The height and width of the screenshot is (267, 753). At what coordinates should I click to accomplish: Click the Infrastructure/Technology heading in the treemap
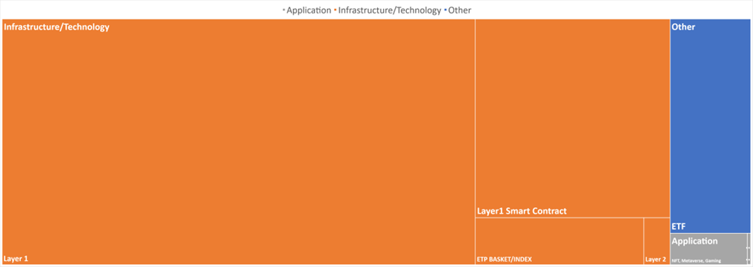pyautogui.click(x=56, y=27)
